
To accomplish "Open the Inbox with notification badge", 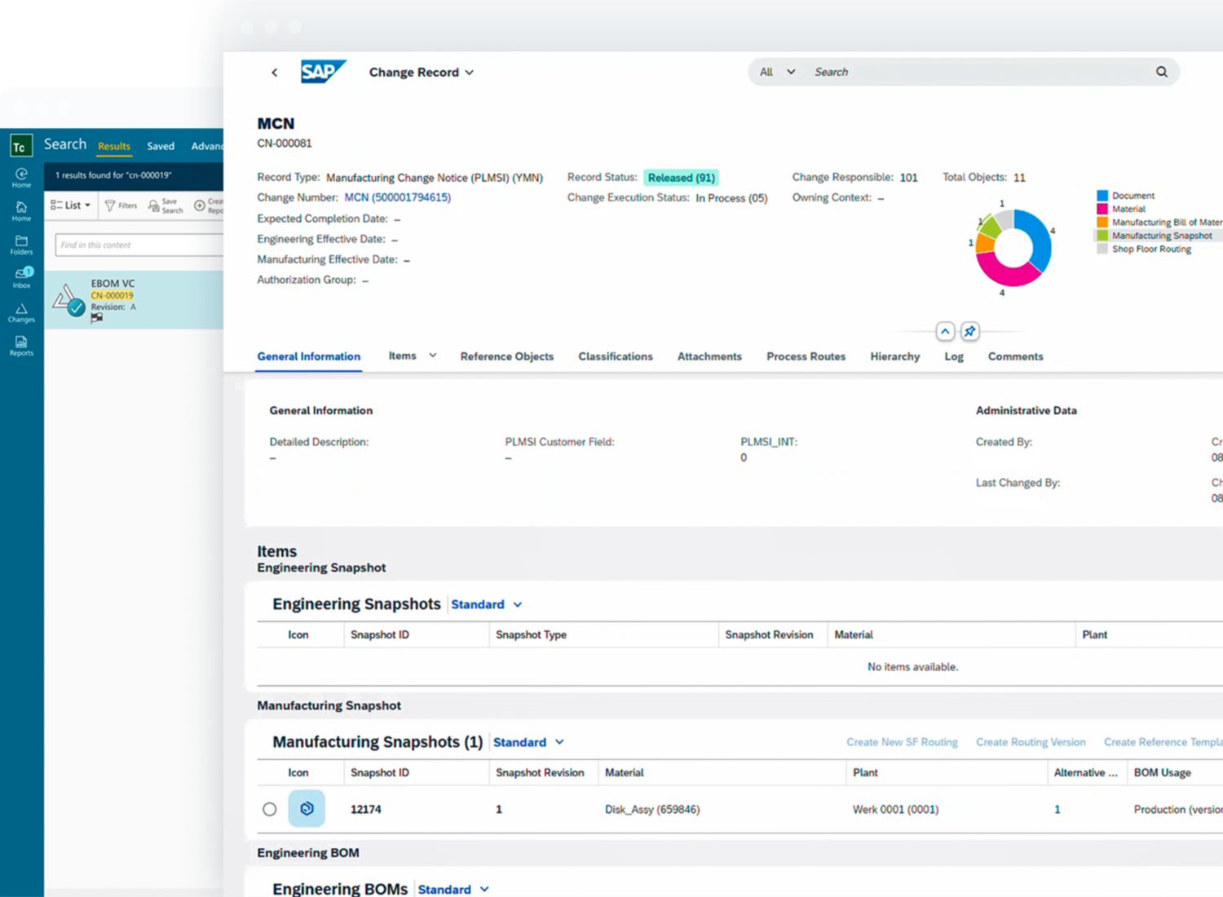I will 21,278.
